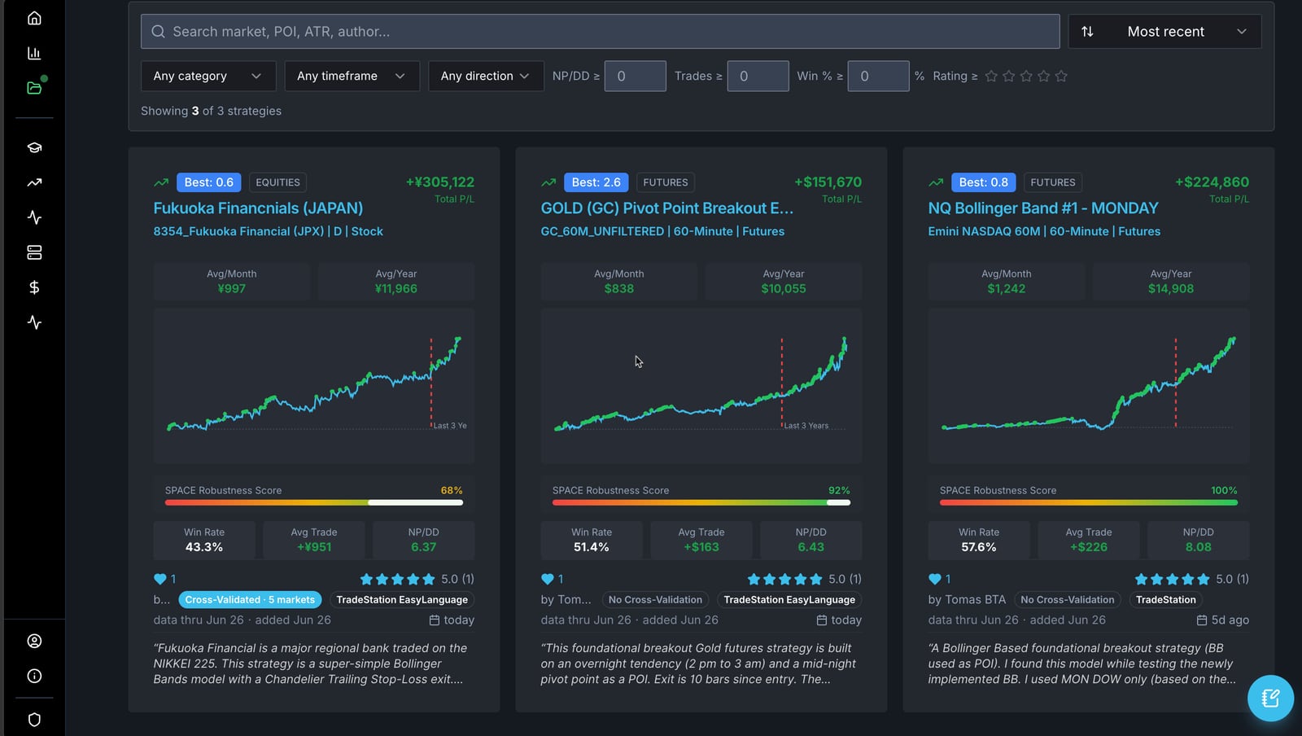
Task: Set minimum rating to two stars
Action: tap(1009, 76)
